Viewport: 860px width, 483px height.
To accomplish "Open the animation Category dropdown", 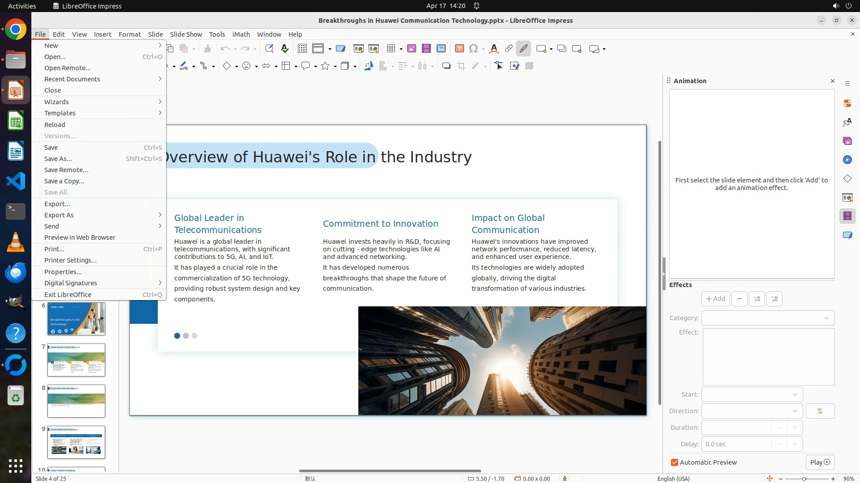I will tap(768, 318).
